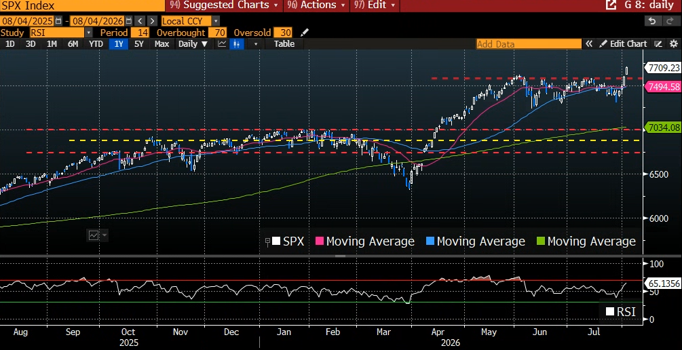The height and width of the screenshot is (350, 682).
Task: Select the 5Y time range
Action: (138, 44)
